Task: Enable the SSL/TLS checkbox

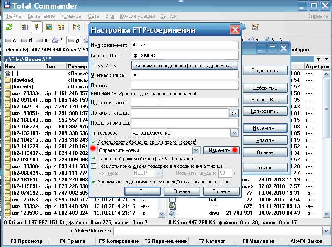Action: pyautogui.click(x=94, y=66)
